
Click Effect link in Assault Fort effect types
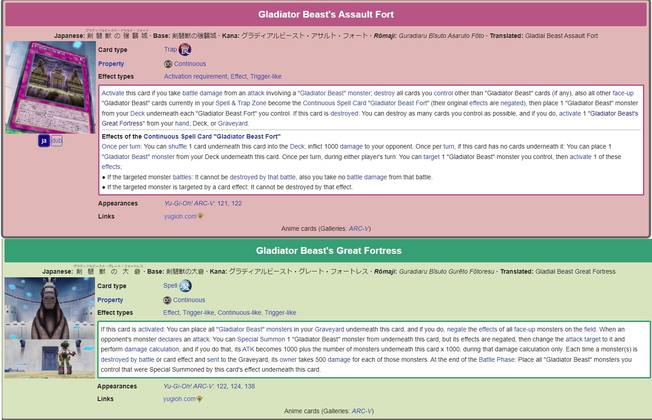pyautogui.click(x=239, y=77)
